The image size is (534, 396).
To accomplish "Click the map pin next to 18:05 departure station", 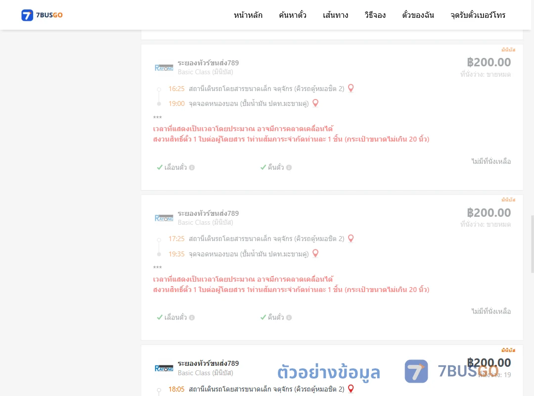I will tap(351, 389).
